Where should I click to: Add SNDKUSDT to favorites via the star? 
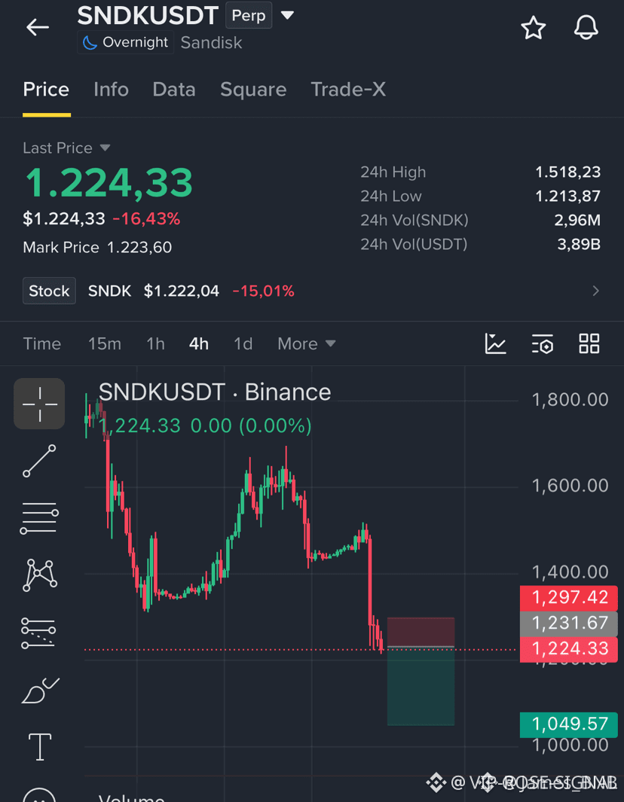click(534, 28)
